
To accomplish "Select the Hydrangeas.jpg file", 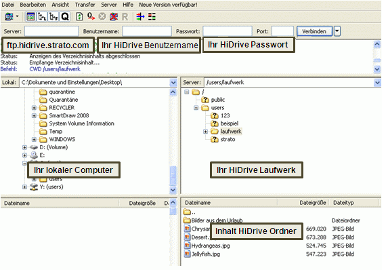I will click(x=207, y=246).
